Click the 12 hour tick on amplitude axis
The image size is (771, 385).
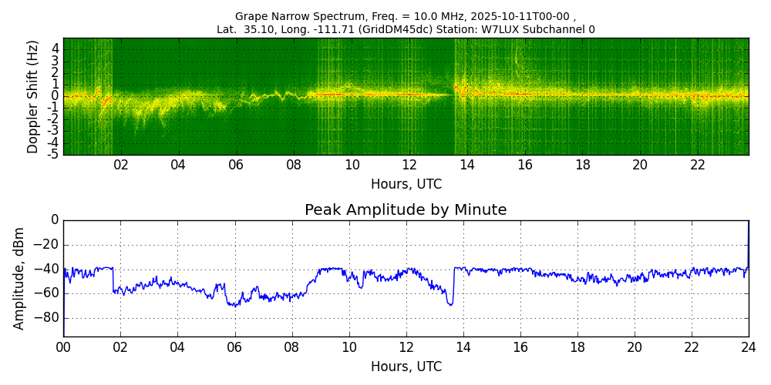pyautogui.click(x=406, y=346)
